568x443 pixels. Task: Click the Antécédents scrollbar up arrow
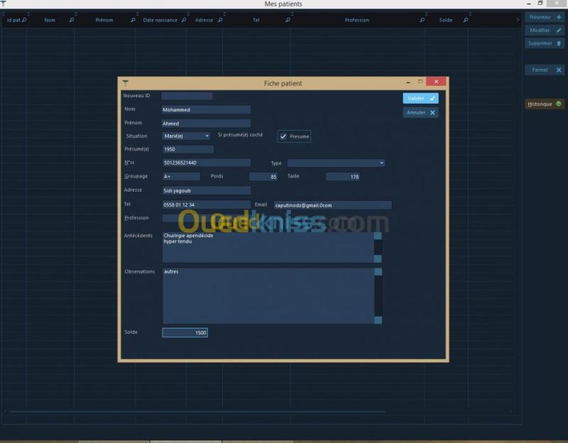pos(378,236)
